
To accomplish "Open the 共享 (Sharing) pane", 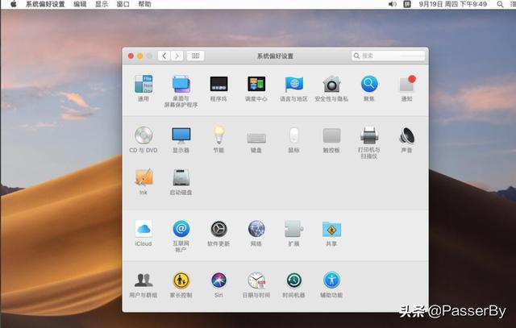I will tap(331, 233).
